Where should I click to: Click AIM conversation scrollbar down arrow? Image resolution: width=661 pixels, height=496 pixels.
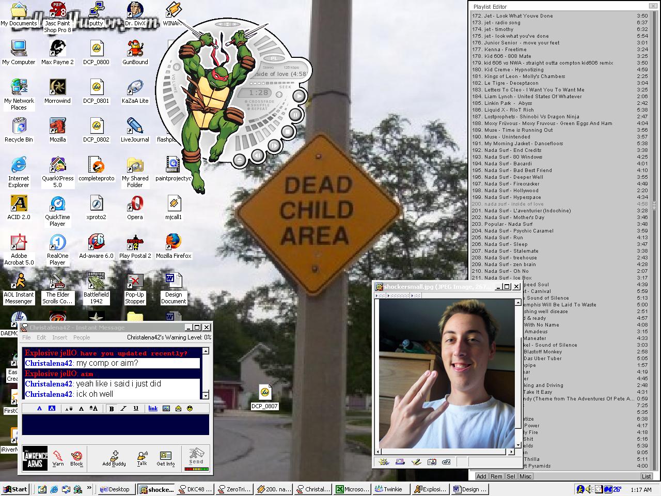[x=206, y=395]
